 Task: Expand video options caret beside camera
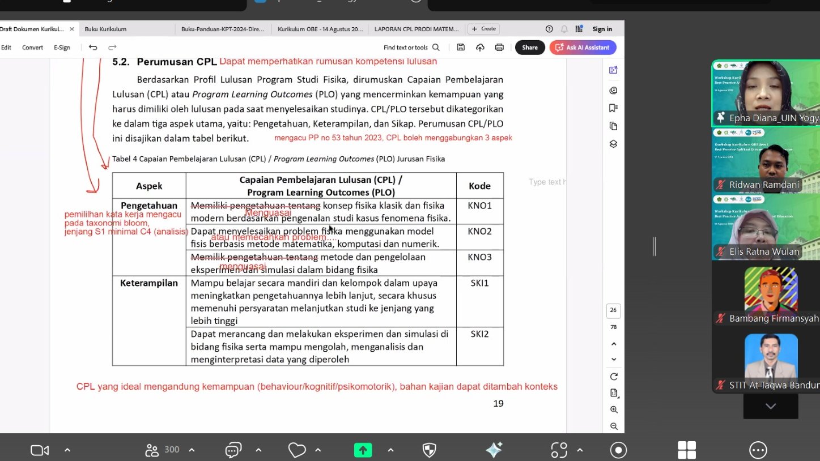point(67,450)
